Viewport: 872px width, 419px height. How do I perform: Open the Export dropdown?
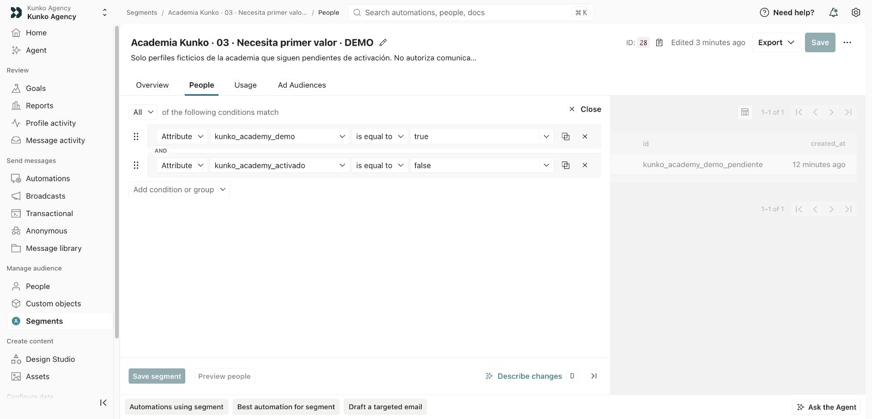(x=776, y=42)
